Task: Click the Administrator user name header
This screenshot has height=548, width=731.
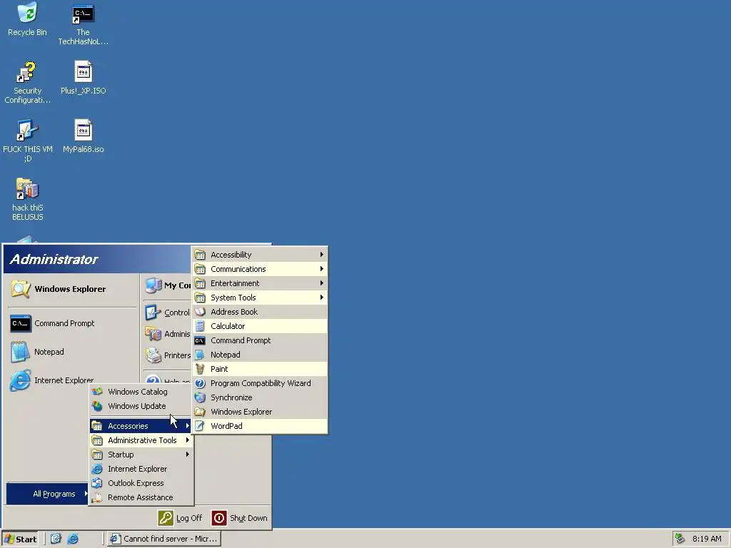Action: coord(54,260)
